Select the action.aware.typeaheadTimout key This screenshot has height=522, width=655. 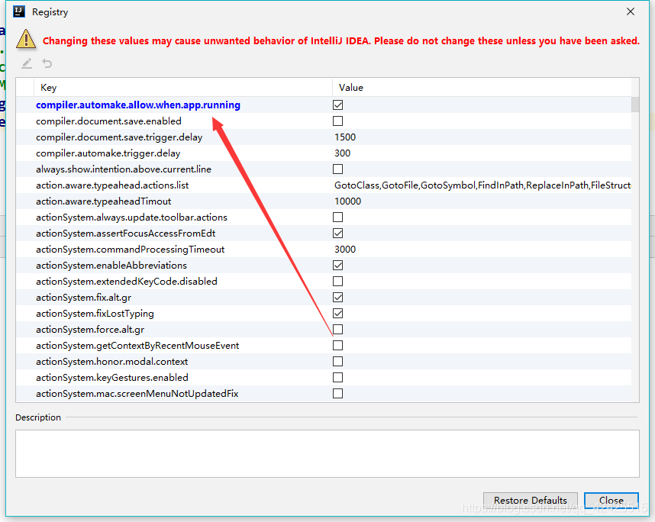tap(104, 201)
